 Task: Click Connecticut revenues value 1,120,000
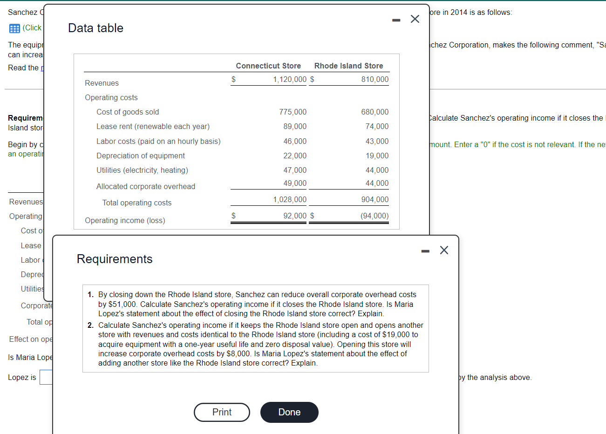tap(290, 79)
